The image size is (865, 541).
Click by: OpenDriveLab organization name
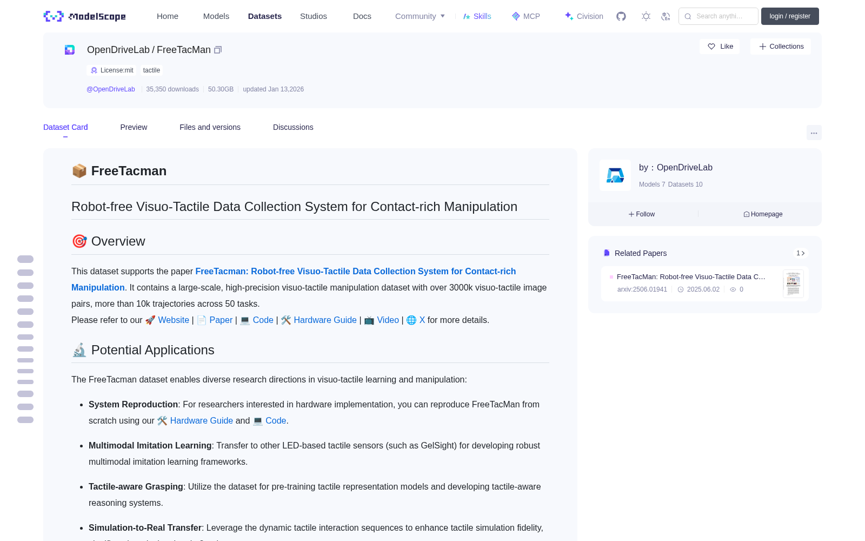pos(676,168)
